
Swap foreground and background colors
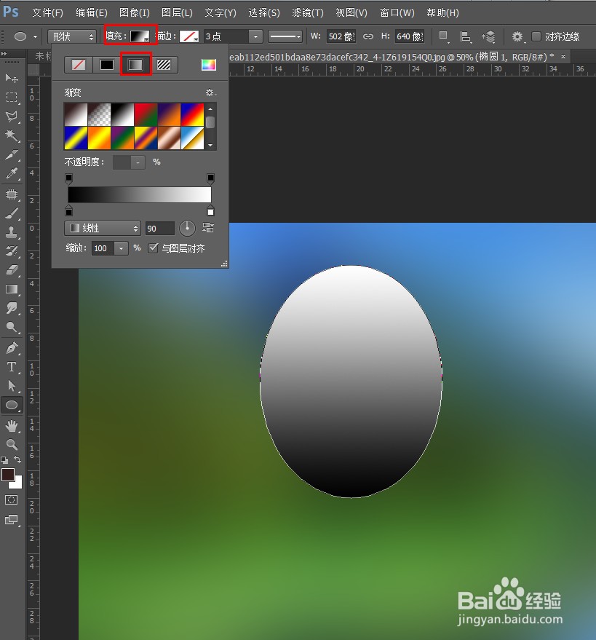pos(17,459)
